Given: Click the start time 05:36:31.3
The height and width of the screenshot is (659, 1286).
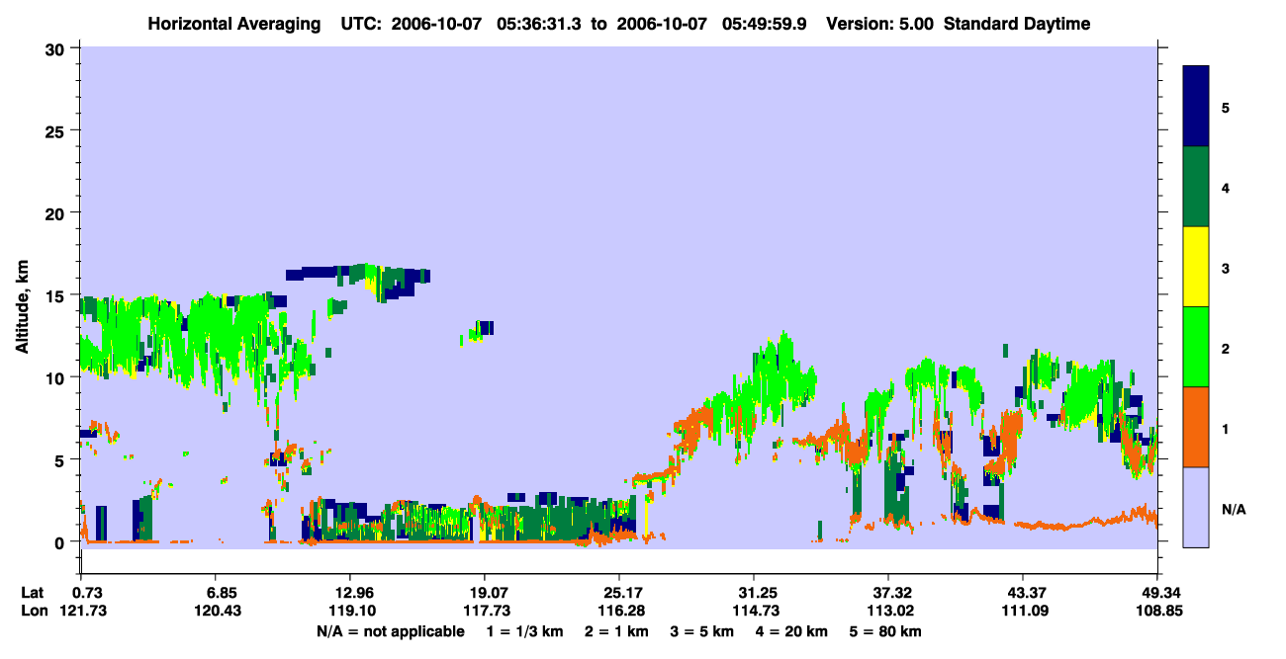Looking at the screenshot, I should coord(540,24).
